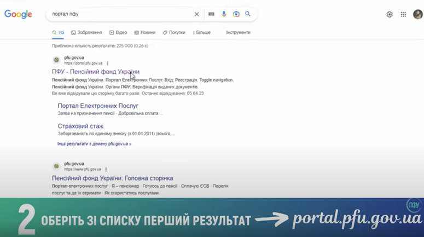Expand the Більше search filters menu

tap(201, 33)
